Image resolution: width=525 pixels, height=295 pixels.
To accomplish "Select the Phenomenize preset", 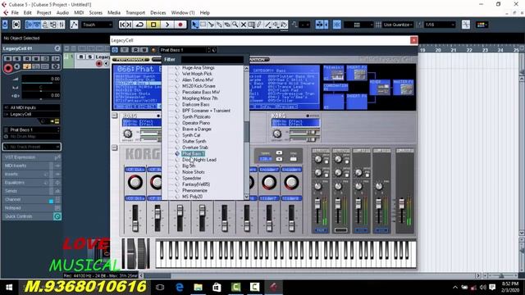I will (x=194, y=190).
